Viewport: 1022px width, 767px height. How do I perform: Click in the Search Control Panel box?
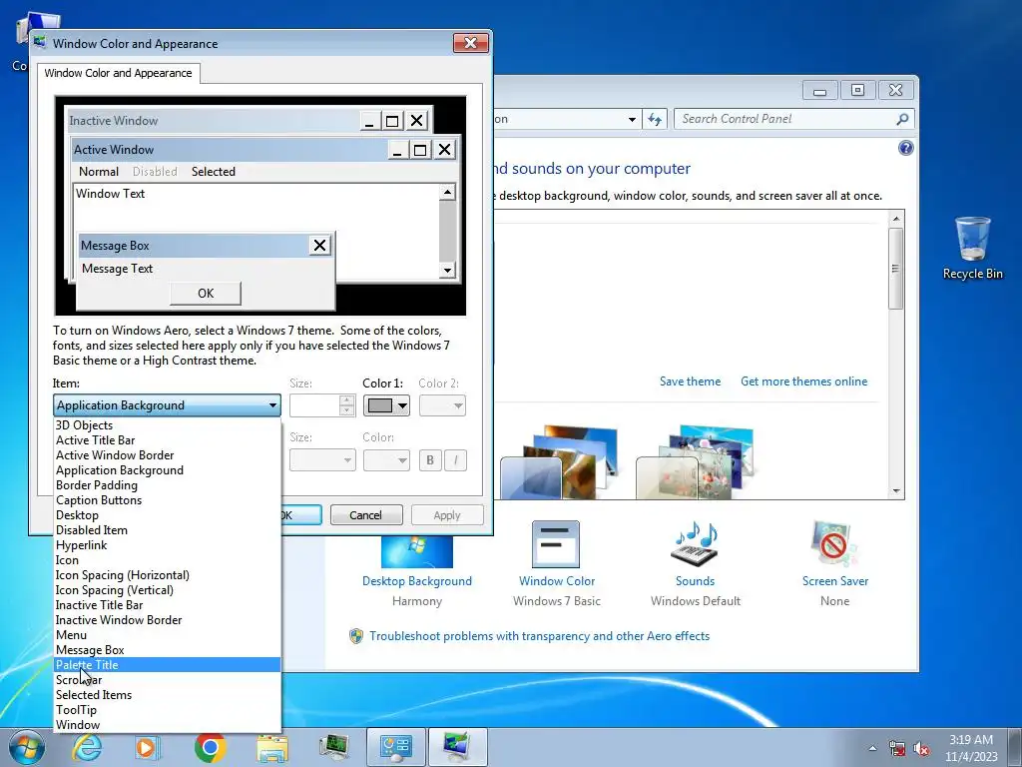[785, 119]
